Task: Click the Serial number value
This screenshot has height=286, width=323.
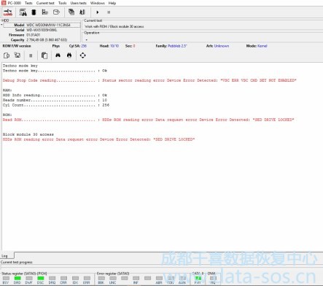Action: (42, 30)
